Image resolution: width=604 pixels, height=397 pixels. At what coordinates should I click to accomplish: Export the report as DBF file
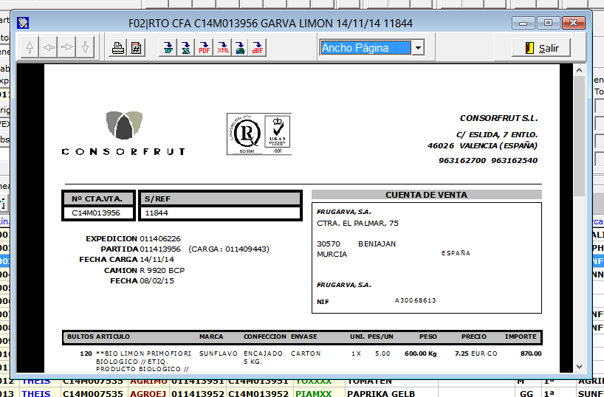click(x=258, y=49)
